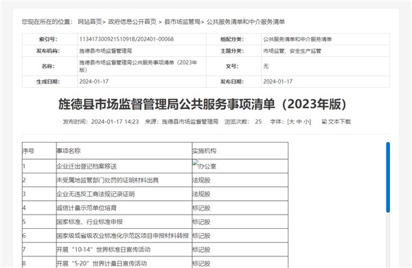Click the 主题分类 label
Screen dimensions: 412x268
point(232,51)
